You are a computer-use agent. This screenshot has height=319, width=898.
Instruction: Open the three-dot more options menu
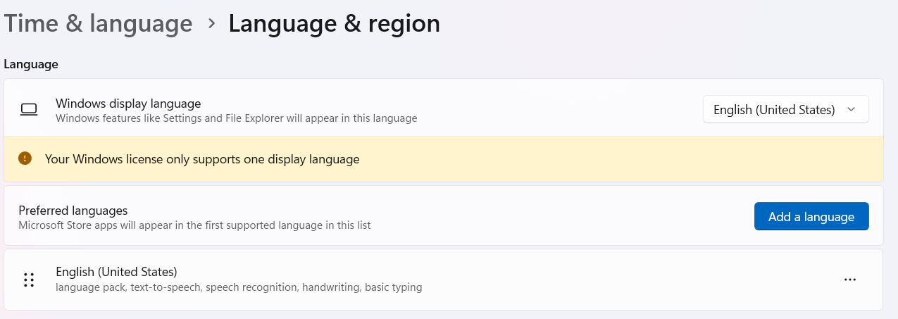[849, 280]
